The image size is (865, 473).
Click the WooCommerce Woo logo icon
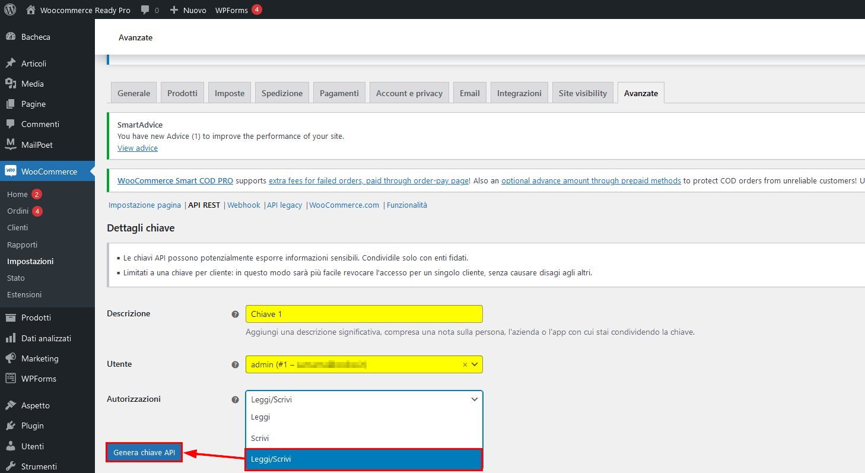pyautogui.click(x=11, y=171)
